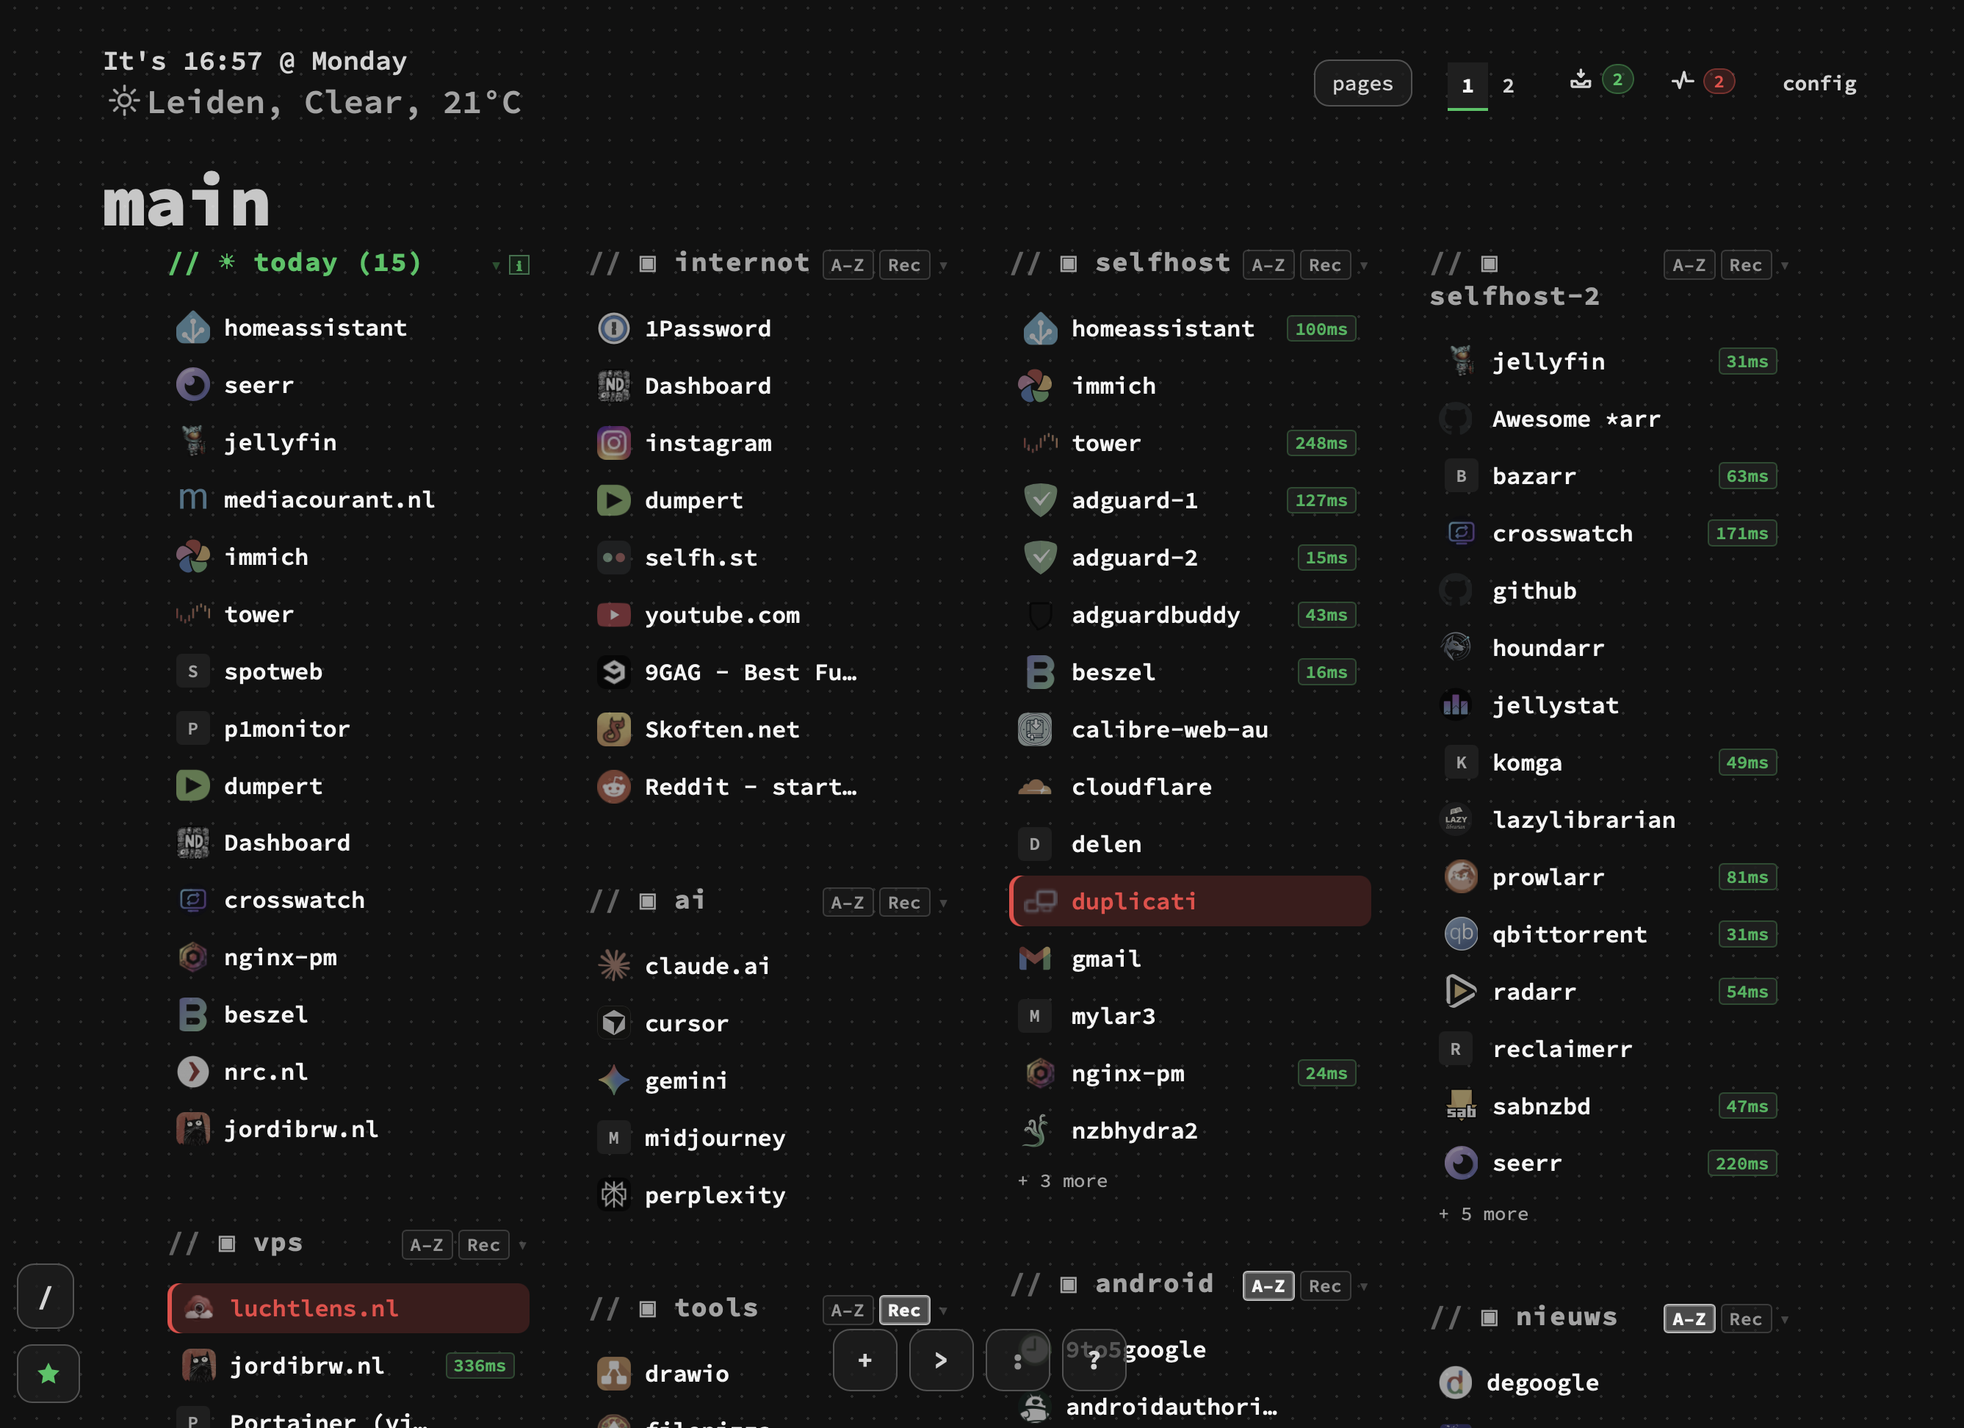
Task: Click the slash search button
Action: tap(46, 1297)
